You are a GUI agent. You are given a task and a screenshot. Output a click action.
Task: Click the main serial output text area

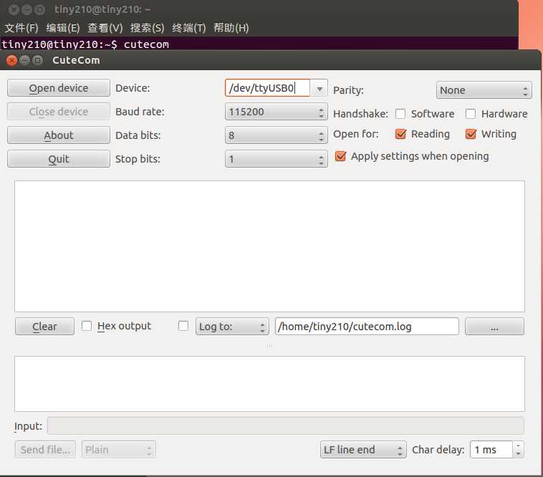[269, 246]
